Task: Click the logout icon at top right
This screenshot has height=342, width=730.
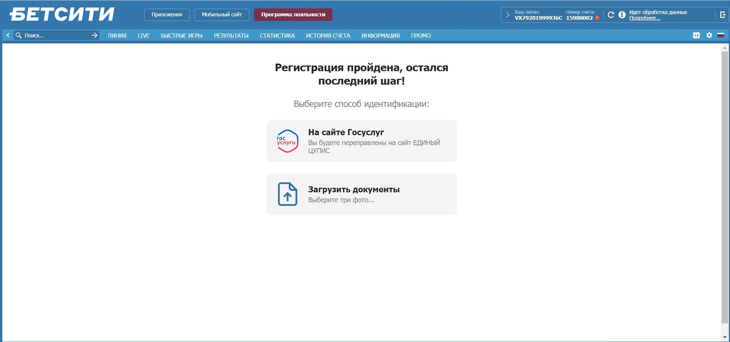Action: [722, 15]
